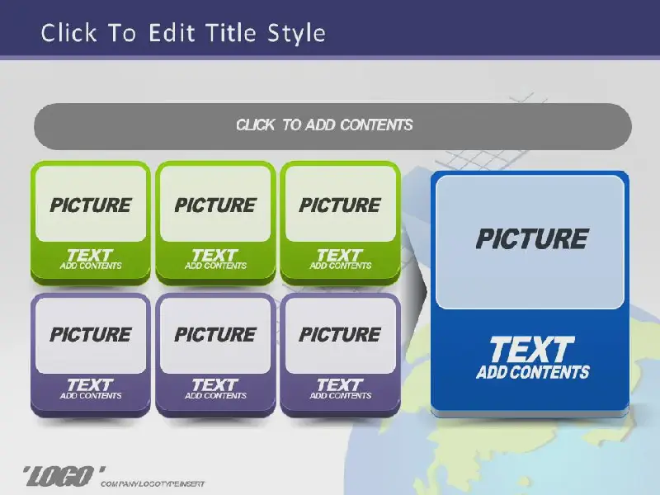Click PICTURE in the third purple card
This screenshot has height=495, width=660.
[340, 335]
